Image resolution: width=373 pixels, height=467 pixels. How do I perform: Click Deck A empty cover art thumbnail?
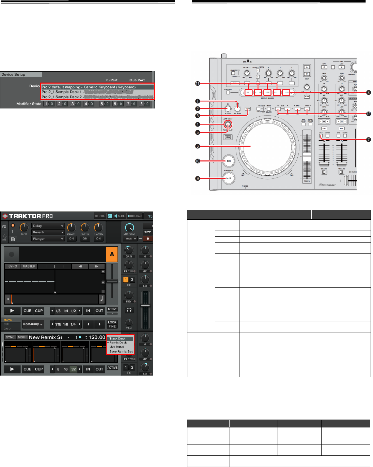click(12, 254)
